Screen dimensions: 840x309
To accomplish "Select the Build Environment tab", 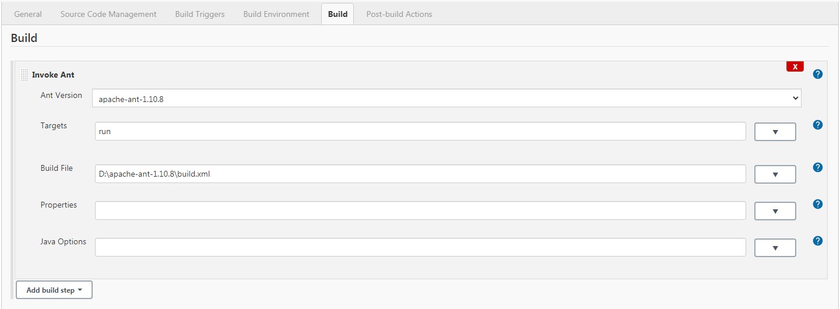I will tap(276, 14).
